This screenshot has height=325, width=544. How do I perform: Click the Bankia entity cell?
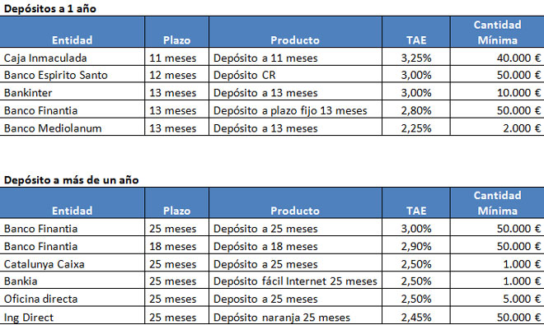73,281
